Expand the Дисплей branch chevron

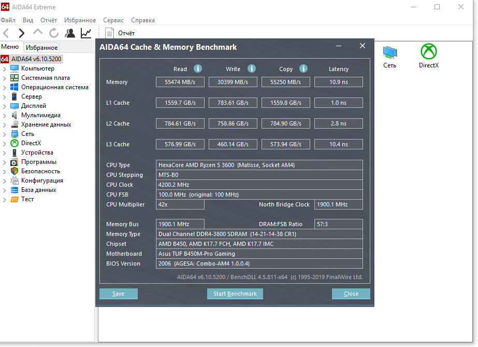pyautogui.click(x=4, y=106)
